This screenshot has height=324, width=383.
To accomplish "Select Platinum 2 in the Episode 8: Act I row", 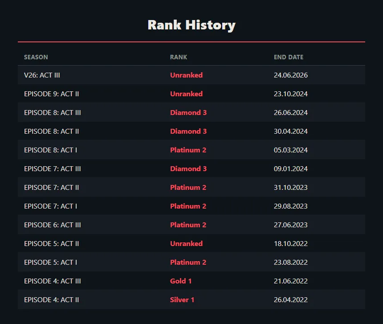I will 188,150.
